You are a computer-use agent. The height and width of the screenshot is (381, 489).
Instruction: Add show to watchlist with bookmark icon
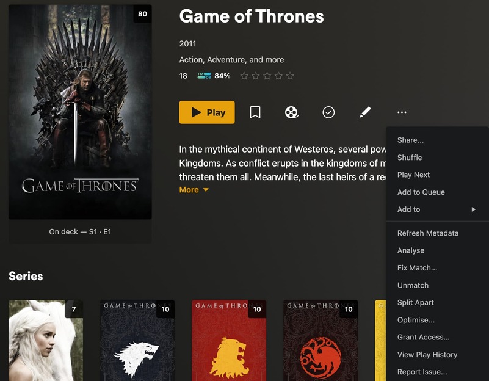[255, 112]
